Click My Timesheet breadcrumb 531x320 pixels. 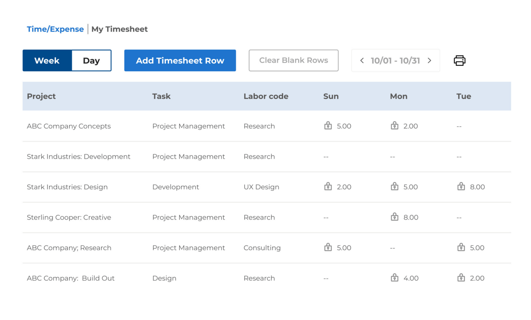pos(119,29)
